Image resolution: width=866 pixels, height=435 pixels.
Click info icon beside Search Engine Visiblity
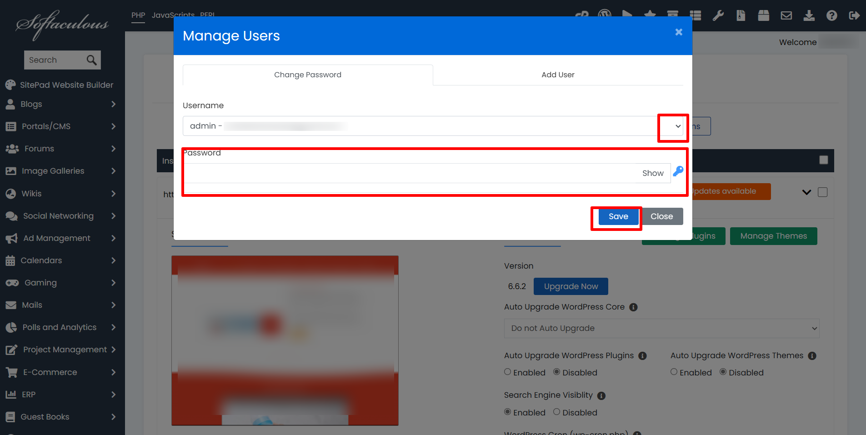coord(601,396)
